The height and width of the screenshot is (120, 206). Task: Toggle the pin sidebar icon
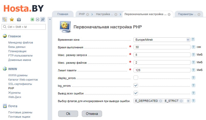click(43, 19)
